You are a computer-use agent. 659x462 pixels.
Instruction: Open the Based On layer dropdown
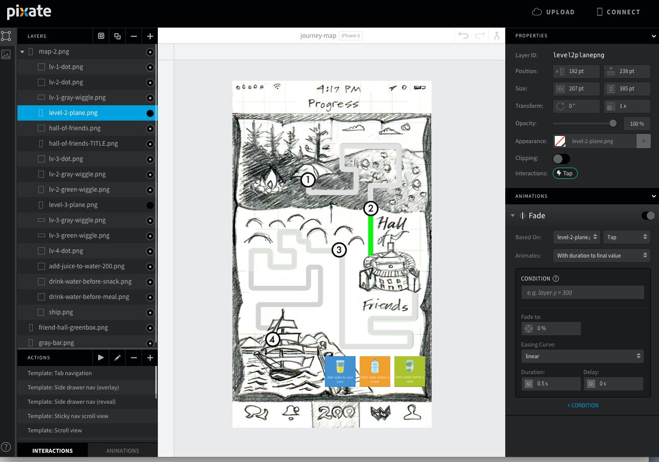(577, 237)
